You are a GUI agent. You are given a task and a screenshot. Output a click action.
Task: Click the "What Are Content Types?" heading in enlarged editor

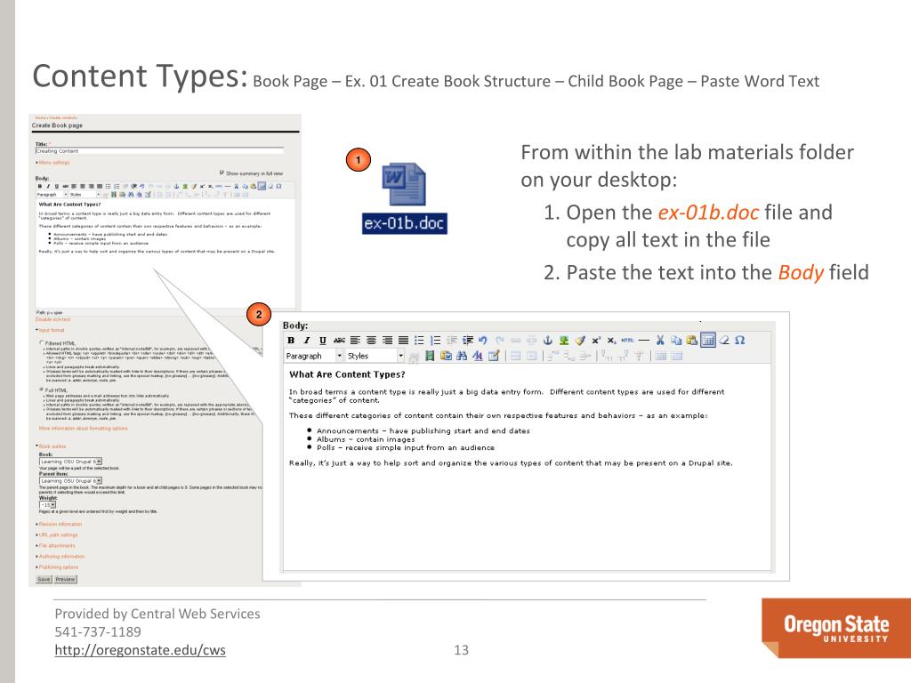pyautogui.click(x=348, y=374)
